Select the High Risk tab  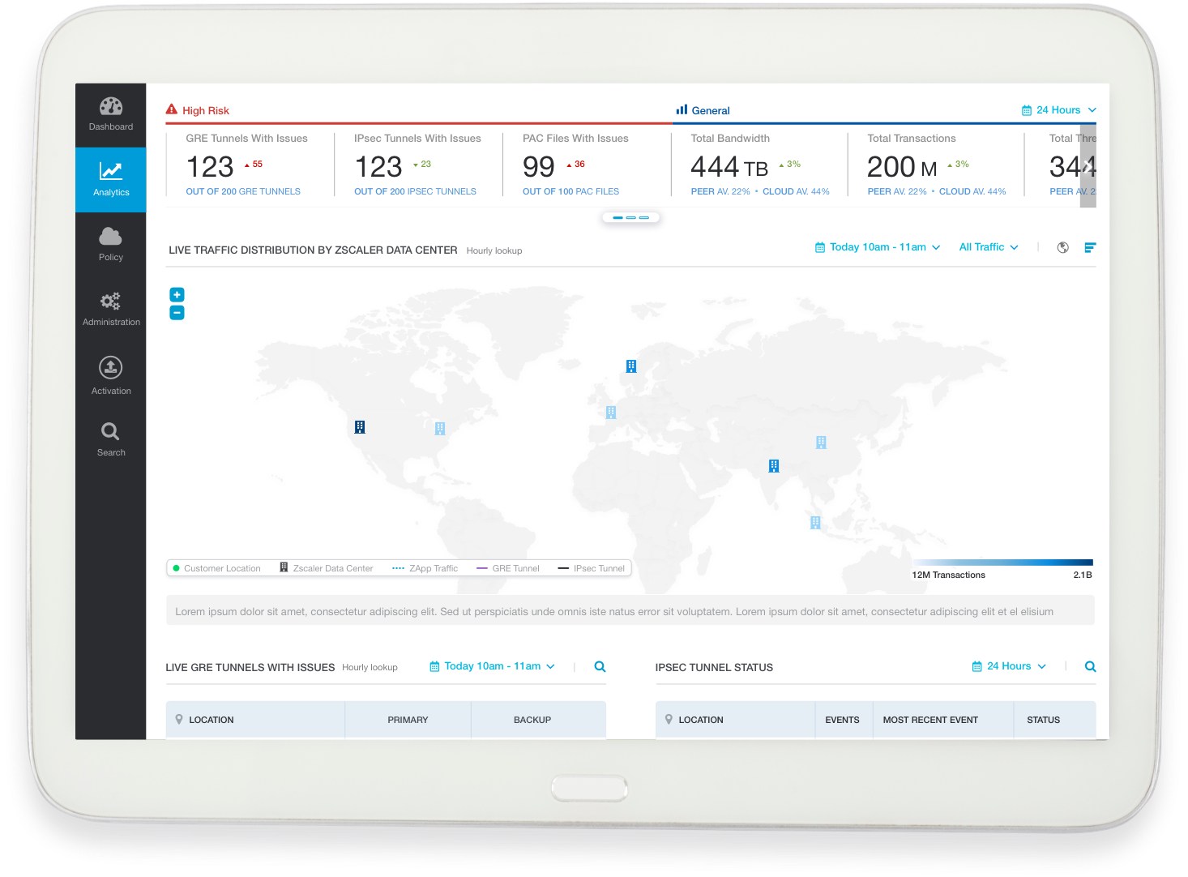[x=198, y=110]
